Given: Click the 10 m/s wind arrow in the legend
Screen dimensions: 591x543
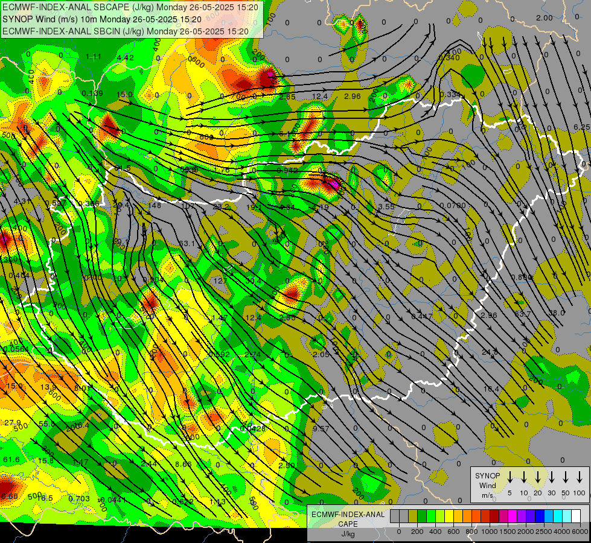Looking at the screenshot, I should (524, 477).
